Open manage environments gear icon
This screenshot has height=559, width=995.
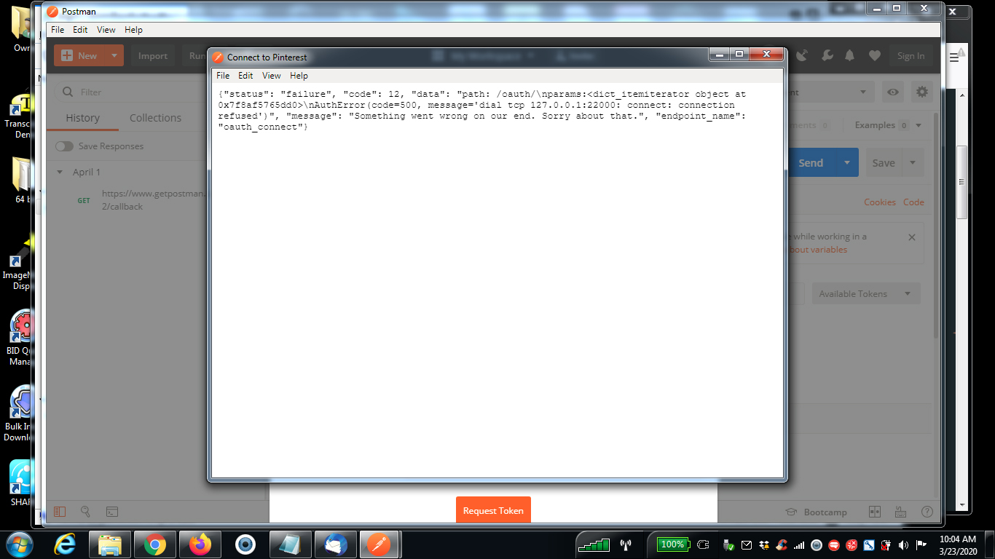[922, 92]
